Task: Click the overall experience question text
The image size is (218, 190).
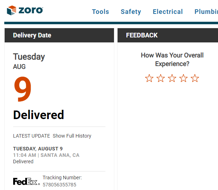Action: [x=172, y=60]
